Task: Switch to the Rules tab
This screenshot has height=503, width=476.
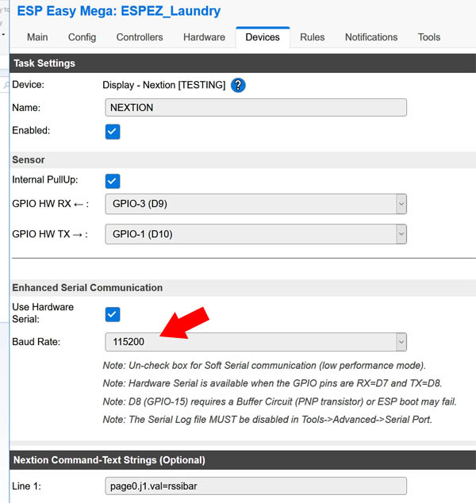Action: pyautogui.click(x=312, y=37)
